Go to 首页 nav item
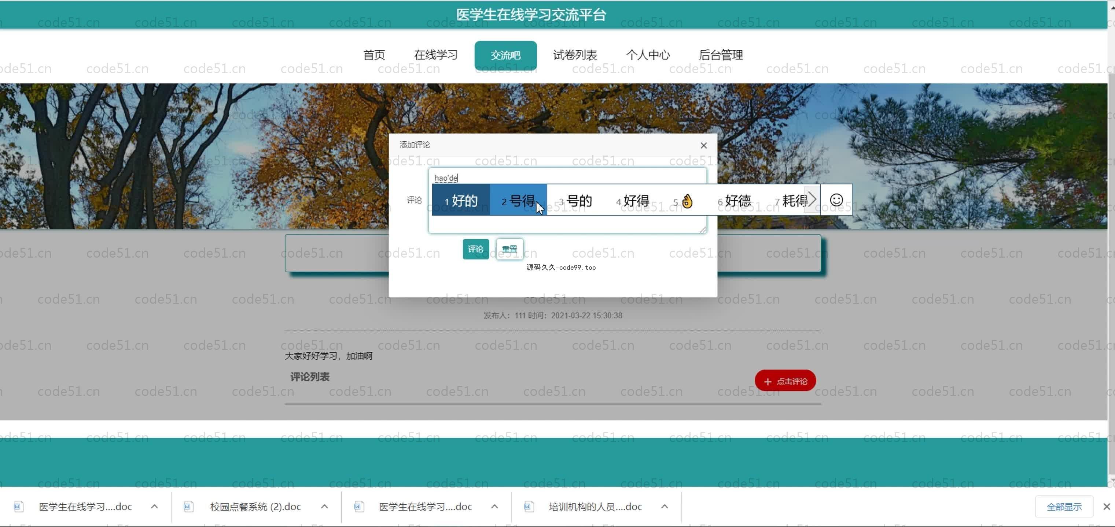 point(374,55)
